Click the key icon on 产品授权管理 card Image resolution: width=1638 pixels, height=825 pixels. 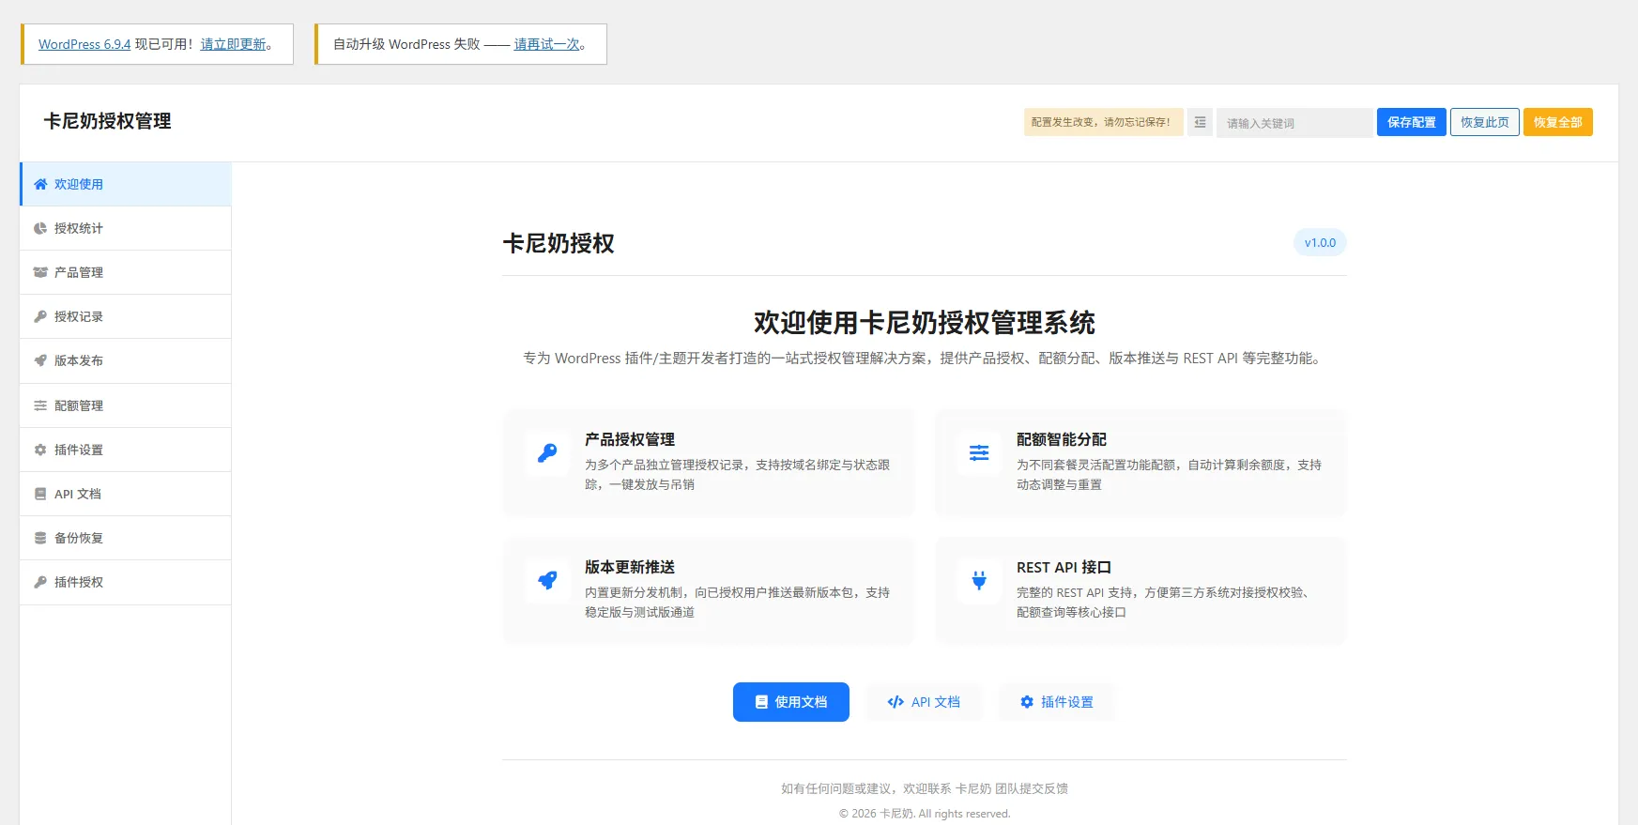[x=547, y=453]
